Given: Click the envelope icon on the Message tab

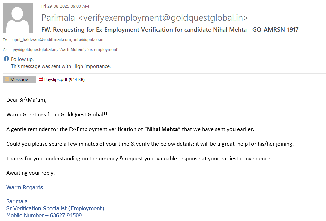Looking at the screenshot, I should [7, 79].
